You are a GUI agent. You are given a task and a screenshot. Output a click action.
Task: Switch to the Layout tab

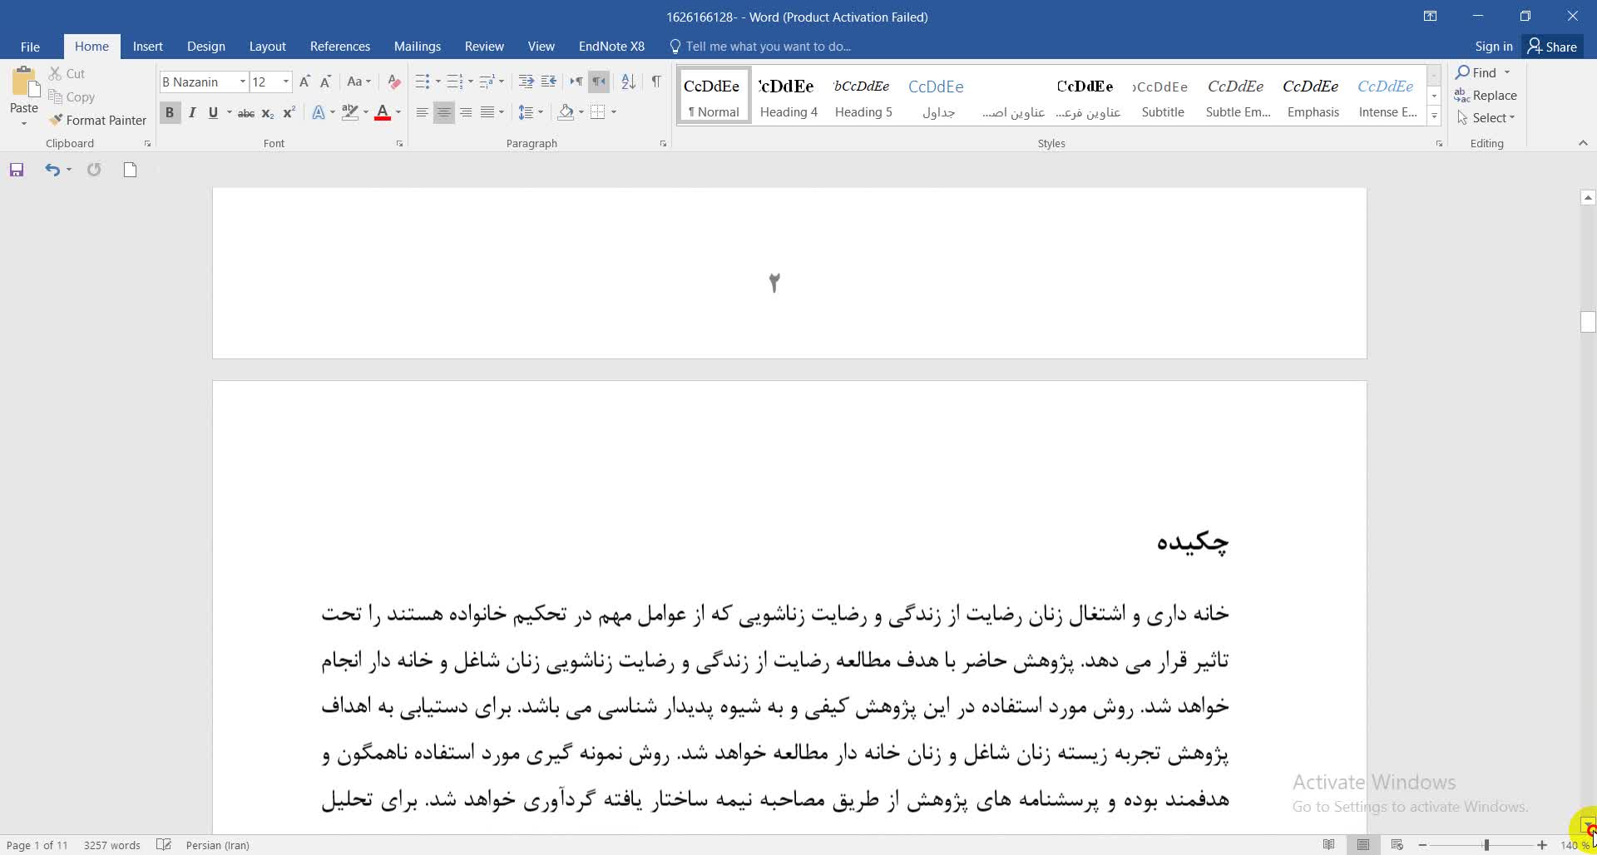[267, 47]
